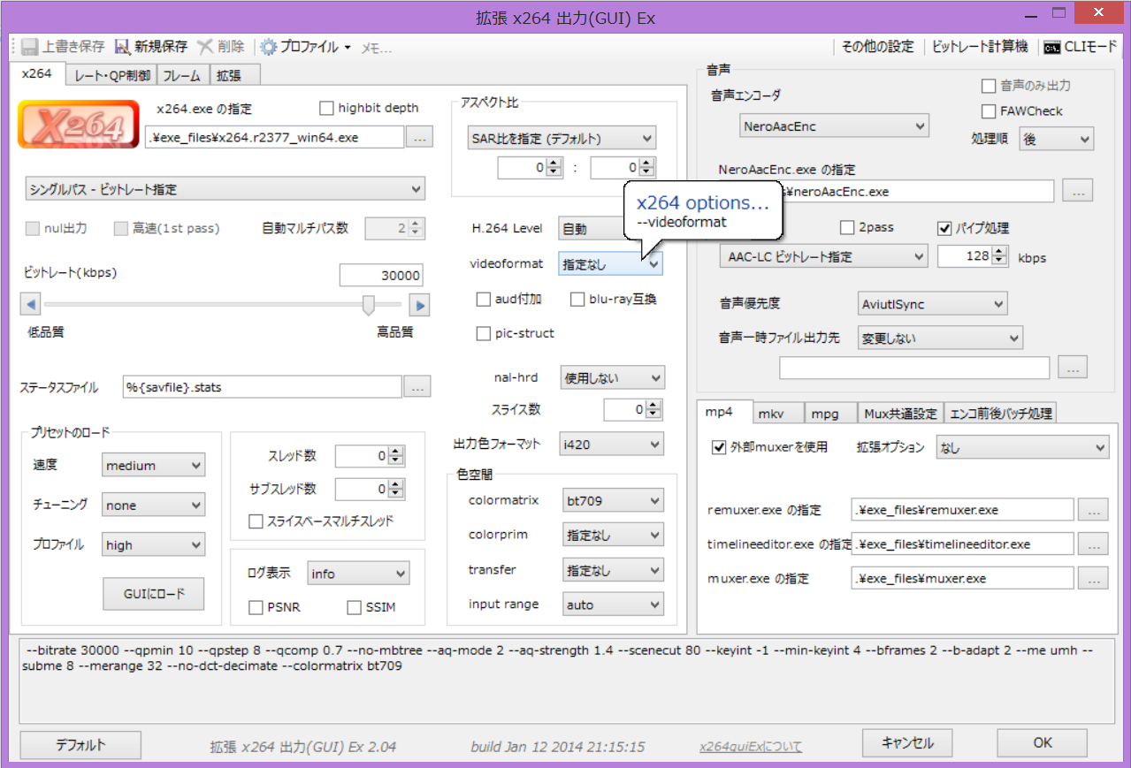
Task: Click the bitrate quality slider thumb
Action: [x=369, y=306]
